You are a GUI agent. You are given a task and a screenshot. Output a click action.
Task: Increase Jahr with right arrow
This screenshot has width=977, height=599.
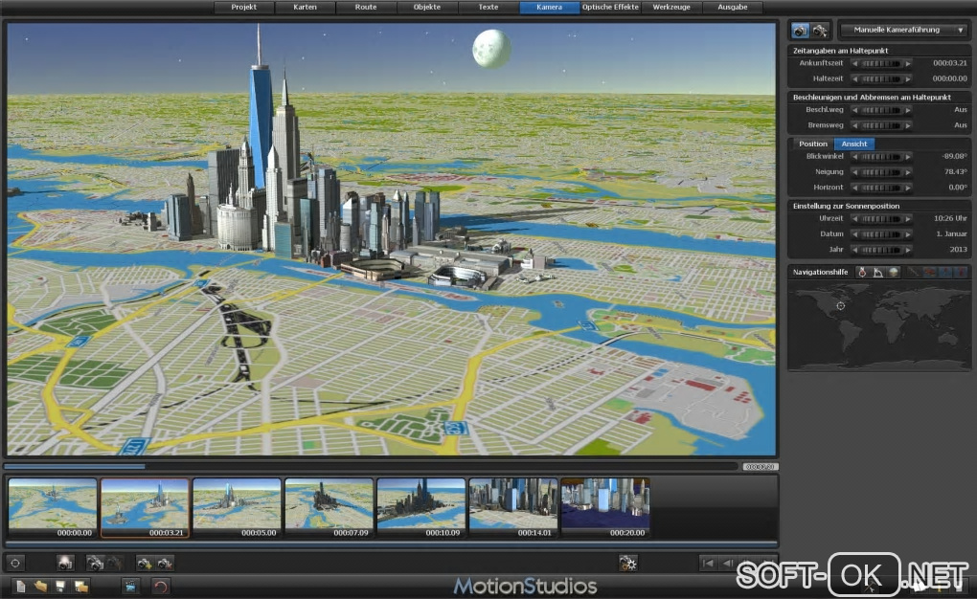(908, 251)
